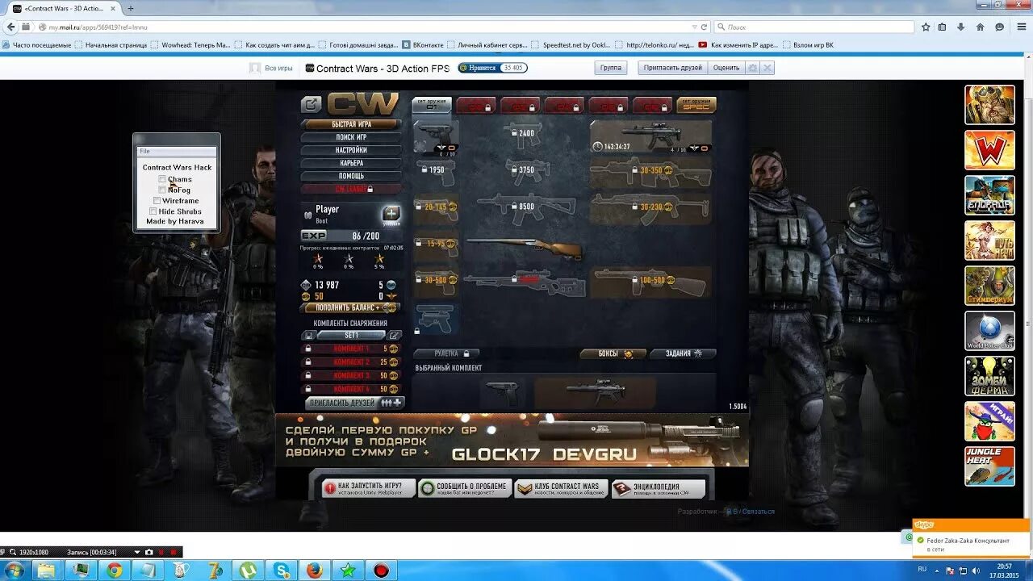Enable the Wireframe checkbox
The image size is (1033, 581).
pos(157,200)
